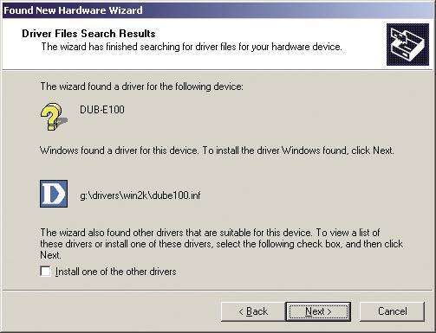Image resolution: width=436 pixels, height=333 pixels.
Task: Click the D-Link blue D driver icon
Action: 54,194
